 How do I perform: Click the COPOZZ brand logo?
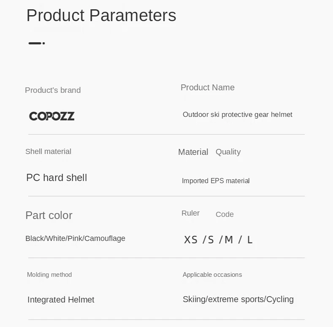[52, 116]
